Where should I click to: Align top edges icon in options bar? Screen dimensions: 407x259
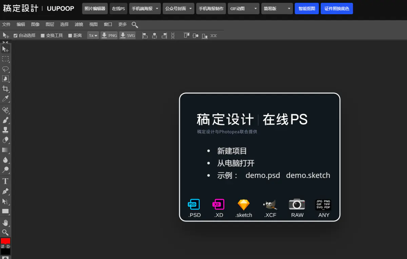click(x=186, y=36)
